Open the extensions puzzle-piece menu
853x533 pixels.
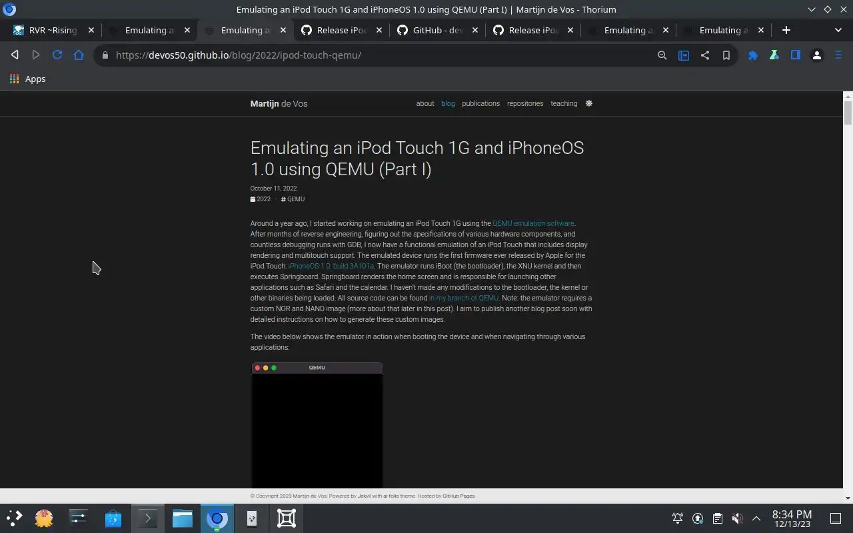tap(753, 55)
